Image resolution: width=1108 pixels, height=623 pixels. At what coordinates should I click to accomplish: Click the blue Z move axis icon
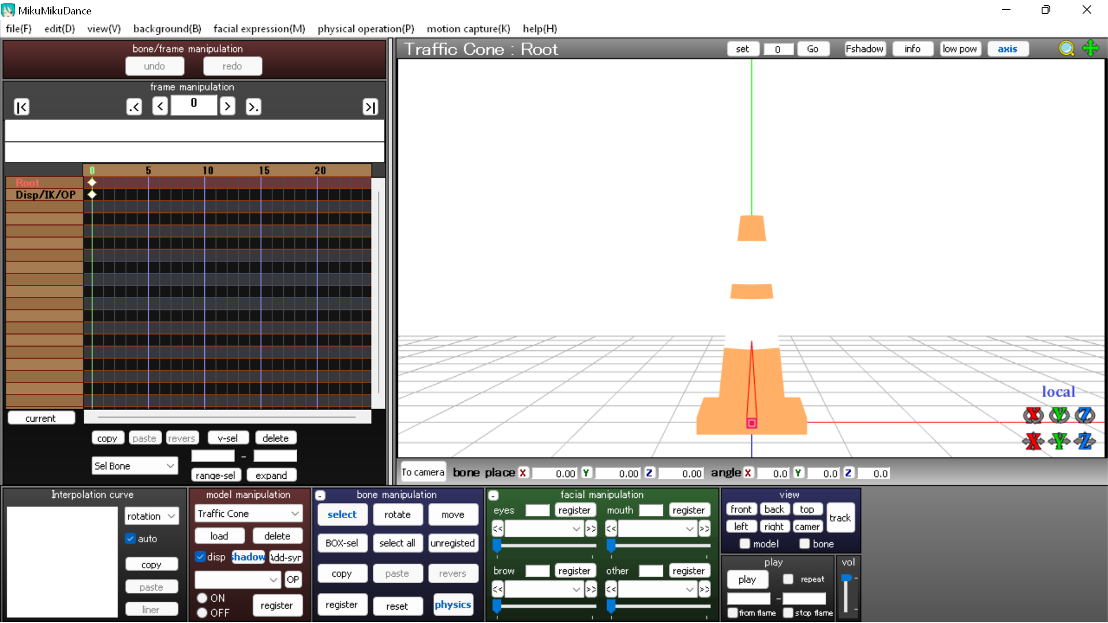pos(1085,441)
